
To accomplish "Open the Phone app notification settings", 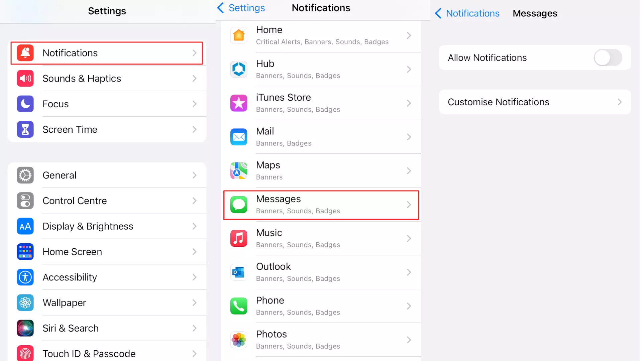I will click(x=321, y=306).
